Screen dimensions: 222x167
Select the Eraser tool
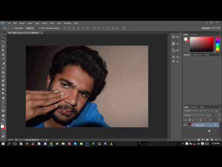(3, 81)
